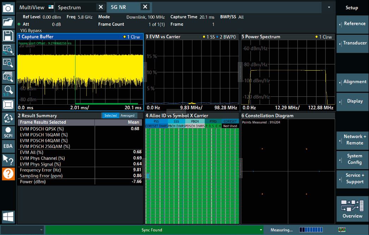Start the SCPI recorder
The width and height of the screenshot is (369, 235).
pyautogui.click(x=8, y=133)
